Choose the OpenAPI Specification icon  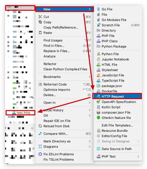click(98, 102)
